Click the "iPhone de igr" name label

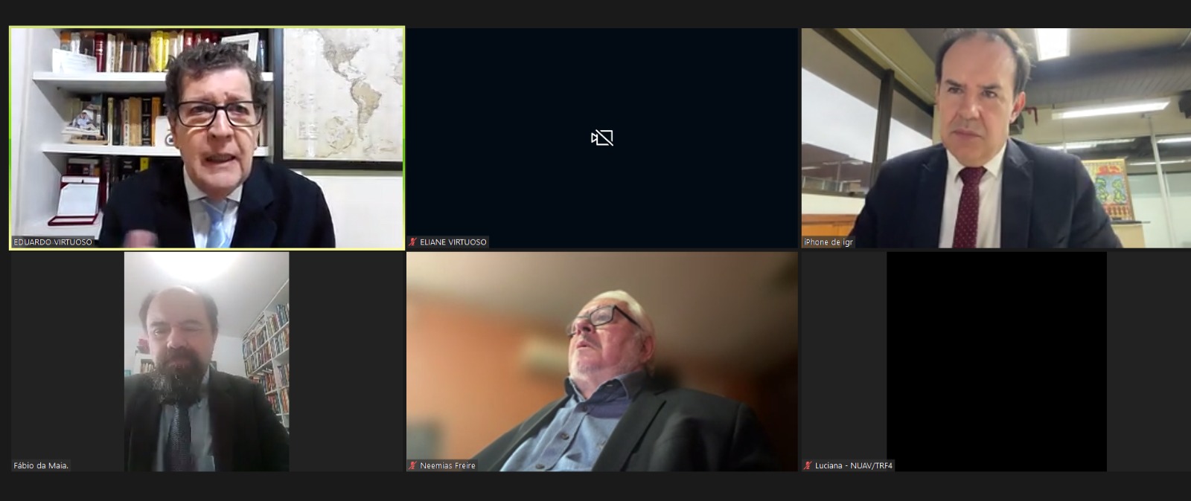click(x=828, y=242)
